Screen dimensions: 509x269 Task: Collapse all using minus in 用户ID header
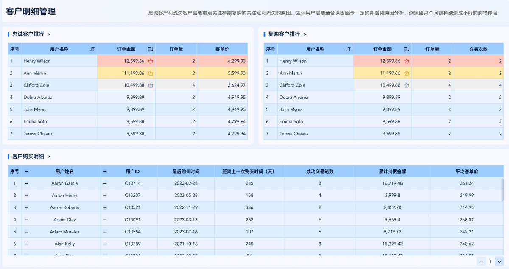point(105,171)
